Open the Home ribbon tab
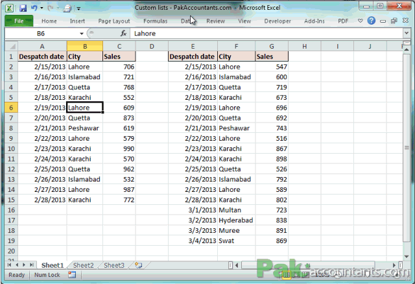The image size is (415, 284). click(x=49, y=21)
